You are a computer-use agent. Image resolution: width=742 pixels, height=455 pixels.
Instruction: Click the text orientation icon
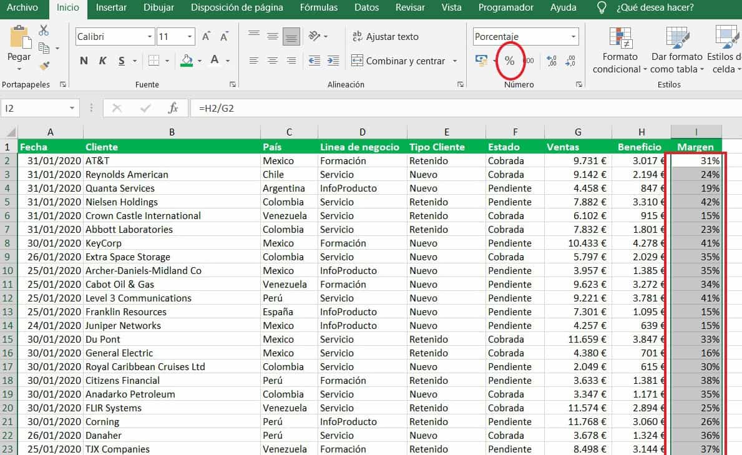pos(315,36)
